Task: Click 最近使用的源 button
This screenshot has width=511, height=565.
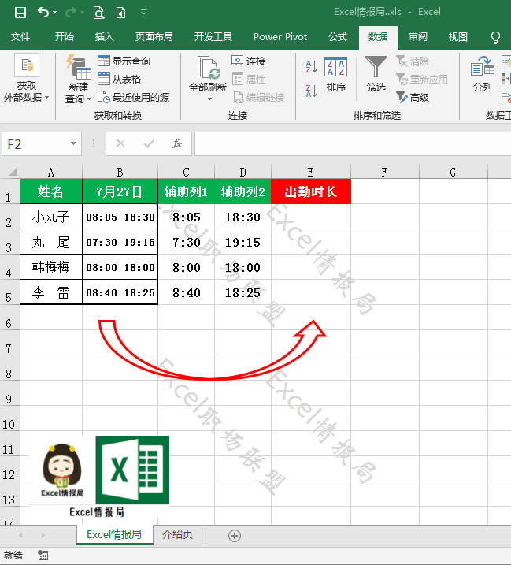Action: coord(133,97)
